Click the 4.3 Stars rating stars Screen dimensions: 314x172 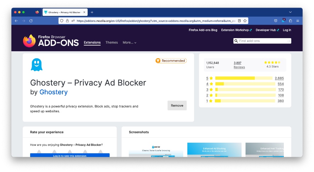272,63
